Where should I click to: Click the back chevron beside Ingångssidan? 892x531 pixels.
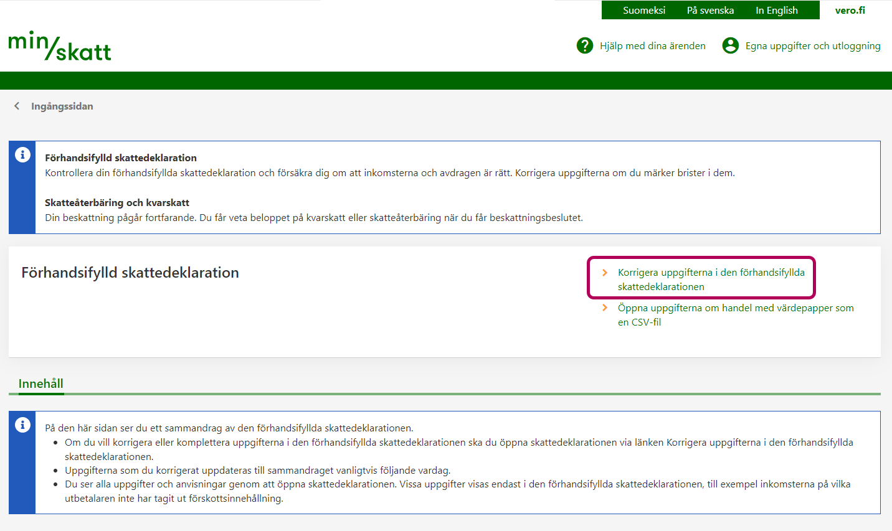(x=17, y=106)
